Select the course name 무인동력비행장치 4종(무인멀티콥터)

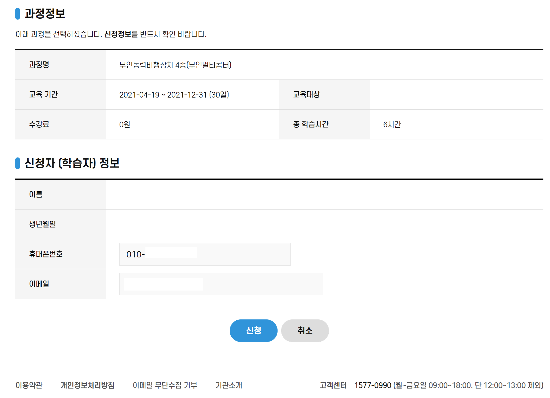(176, 64)
